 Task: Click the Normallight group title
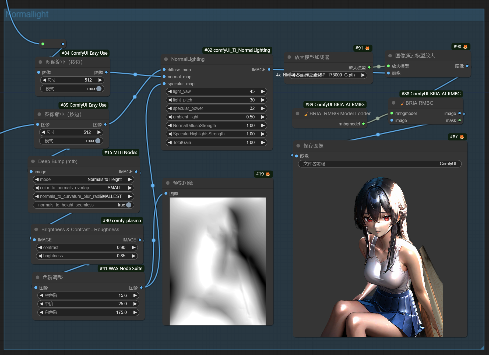pos(27,14)
